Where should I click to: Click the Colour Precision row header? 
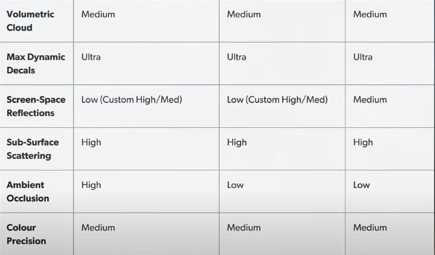pyautogui.click(x=27, y=234)
